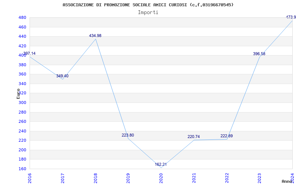
Task: Click the Euro y-axis label
Action: tap(18, 94)
